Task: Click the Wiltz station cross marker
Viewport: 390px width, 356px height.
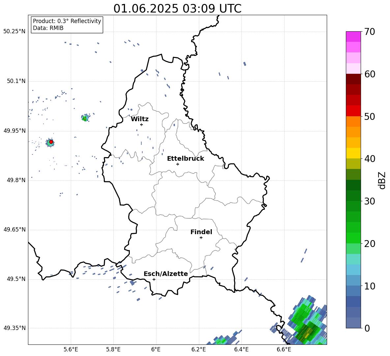Action: click(x=141, y=124)
